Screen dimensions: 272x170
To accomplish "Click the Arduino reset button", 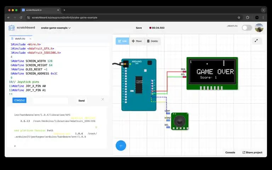I will (149, 63).
